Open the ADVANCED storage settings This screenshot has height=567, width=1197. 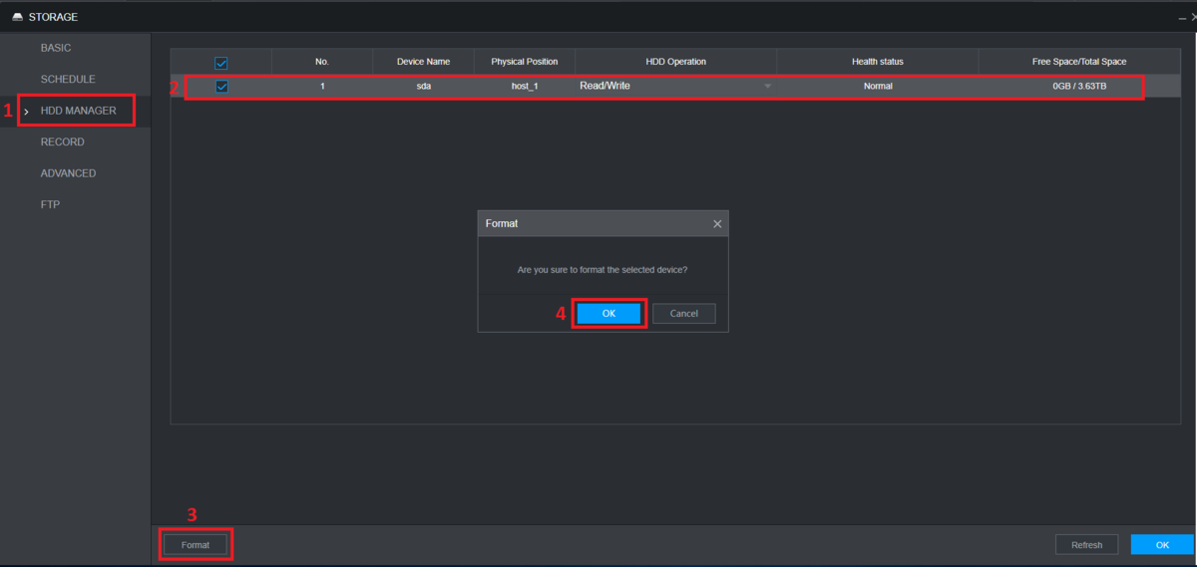point(68,173)
